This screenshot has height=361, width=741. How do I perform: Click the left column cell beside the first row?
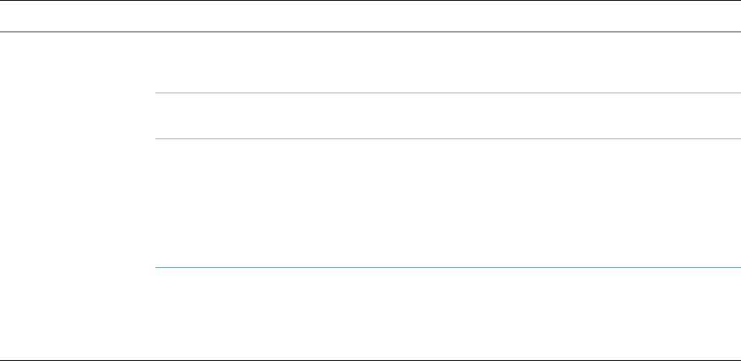(78, 62)
